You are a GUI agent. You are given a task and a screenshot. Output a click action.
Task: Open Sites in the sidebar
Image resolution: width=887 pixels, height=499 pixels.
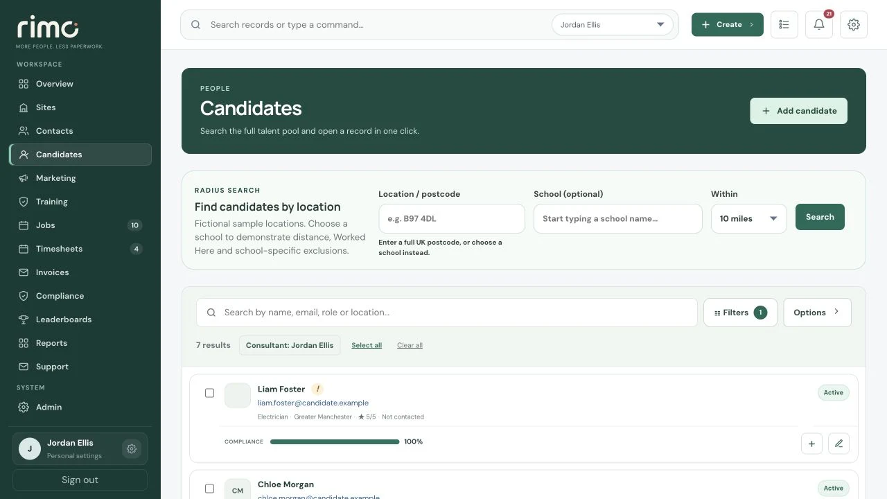pos(80,107)
